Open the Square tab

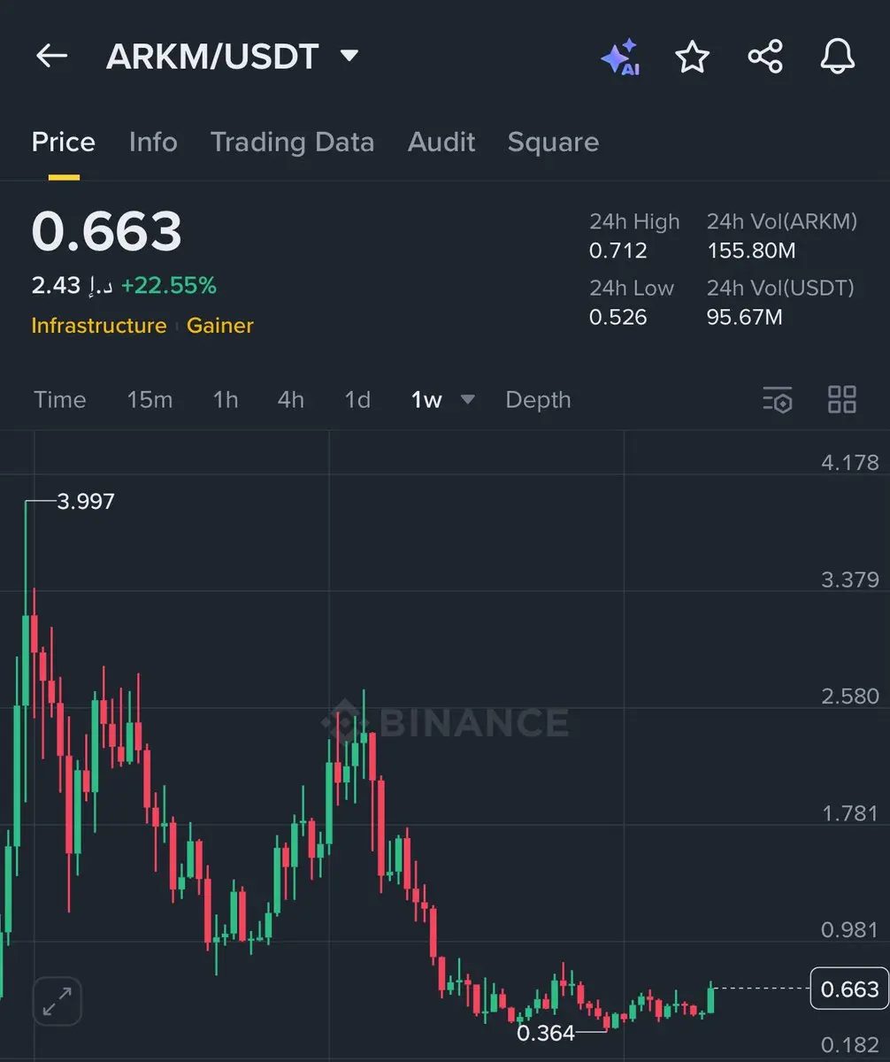(x=553, y=142)
